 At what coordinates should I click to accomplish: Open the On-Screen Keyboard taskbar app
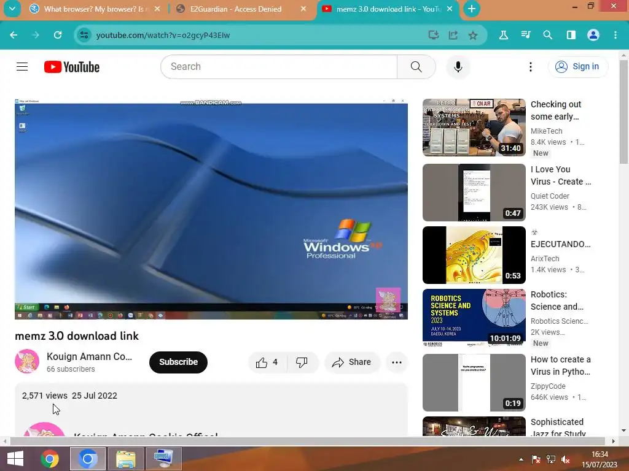(164, 459)
